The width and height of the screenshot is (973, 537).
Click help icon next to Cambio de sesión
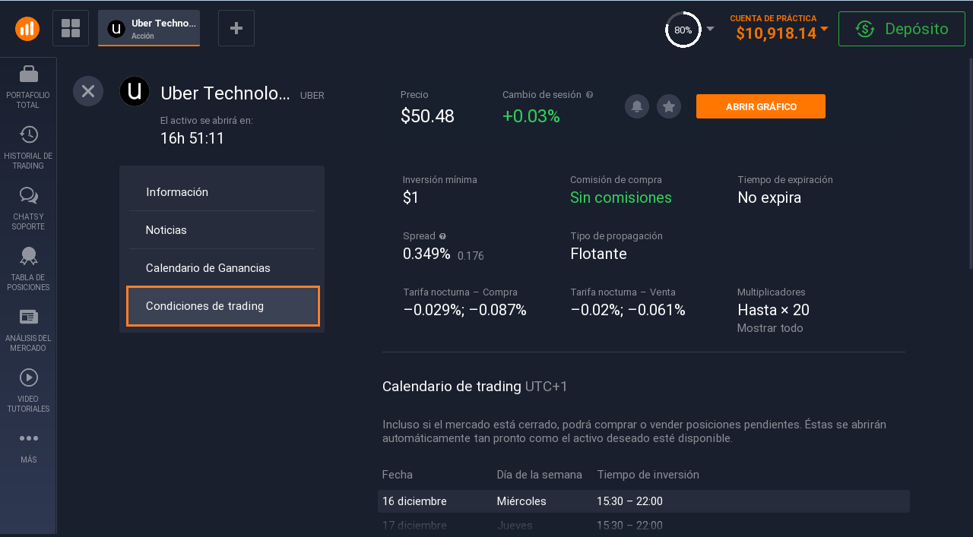[x=590, y=95]
